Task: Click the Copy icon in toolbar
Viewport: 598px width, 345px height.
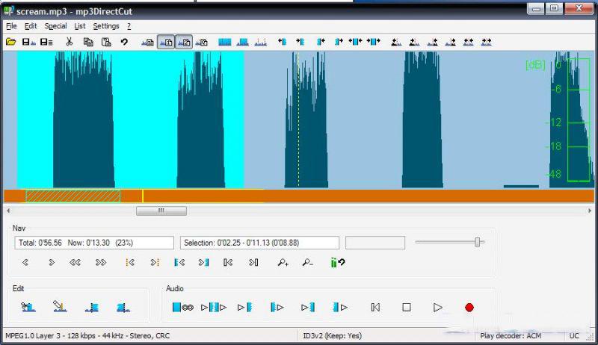Action: [x=88, y=42]
